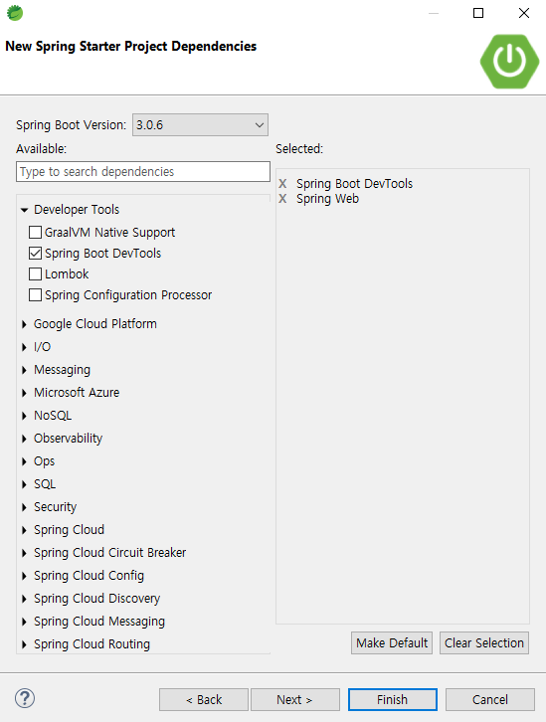Select 'Spring Web' in Selected list
546x722 pixels.
(x=328, y=199)
